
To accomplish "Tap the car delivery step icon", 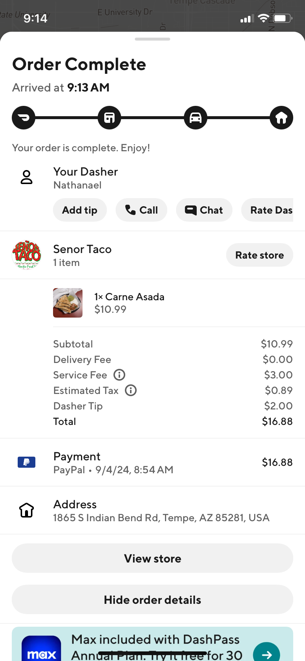I will pos(196,118).
